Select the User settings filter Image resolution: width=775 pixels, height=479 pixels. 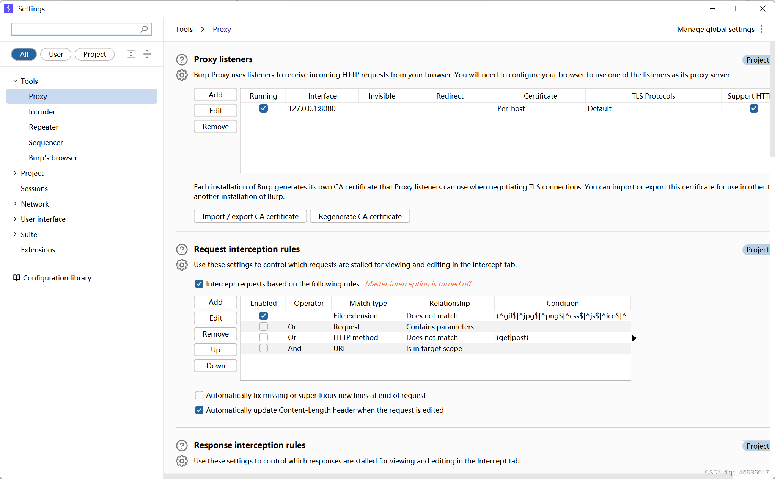56,54
